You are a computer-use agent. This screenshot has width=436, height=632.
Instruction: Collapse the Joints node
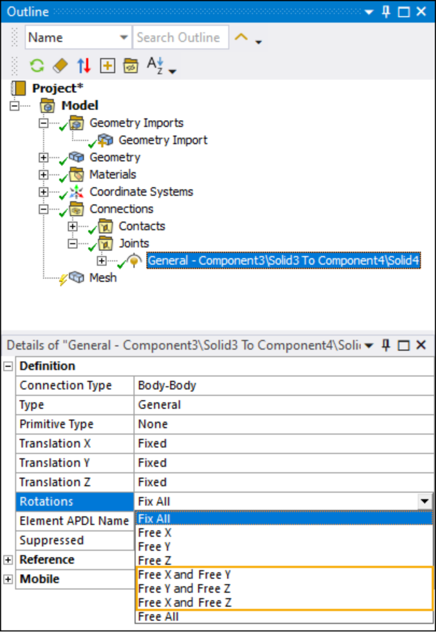73,244
